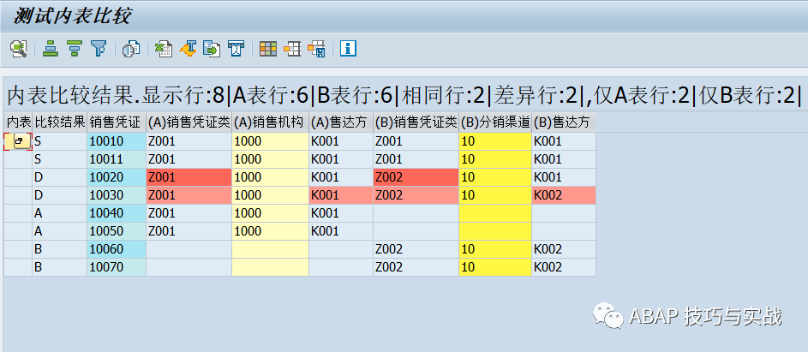Click the (A)销售机构 column header
The height and width of the screenshot is (352, 808).
(270, 122)
